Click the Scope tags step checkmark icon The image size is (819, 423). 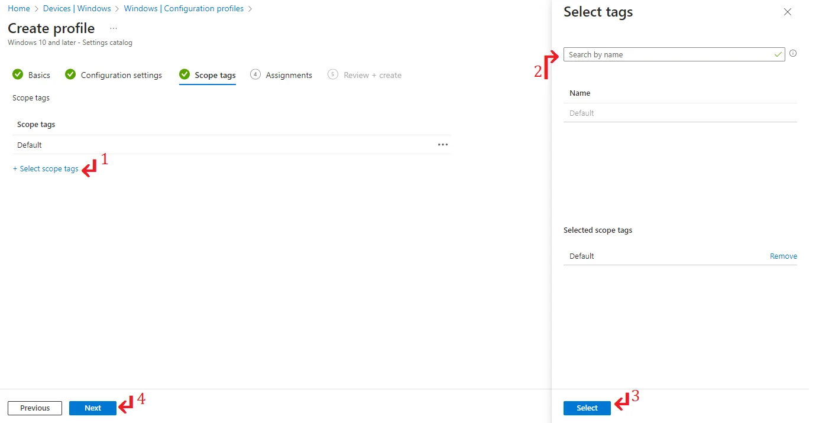click(x=184, y=74)
